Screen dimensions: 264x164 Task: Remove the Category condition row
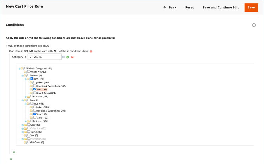pos(72,57)
